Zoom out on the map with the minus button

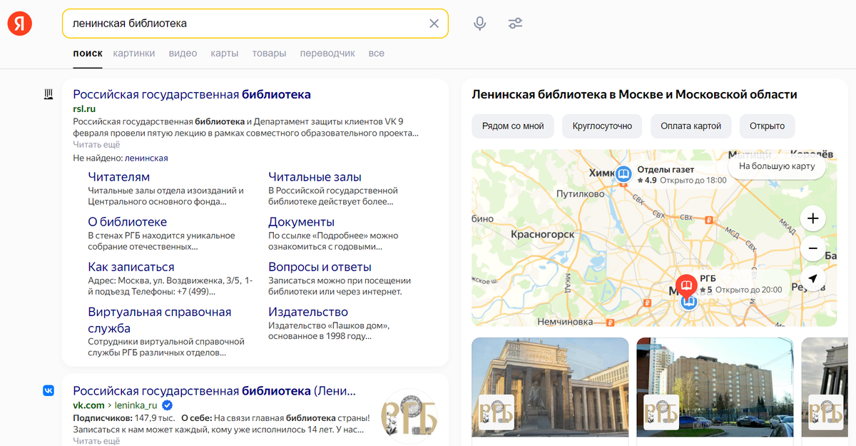pyautogui.click(x=813, y=248)
